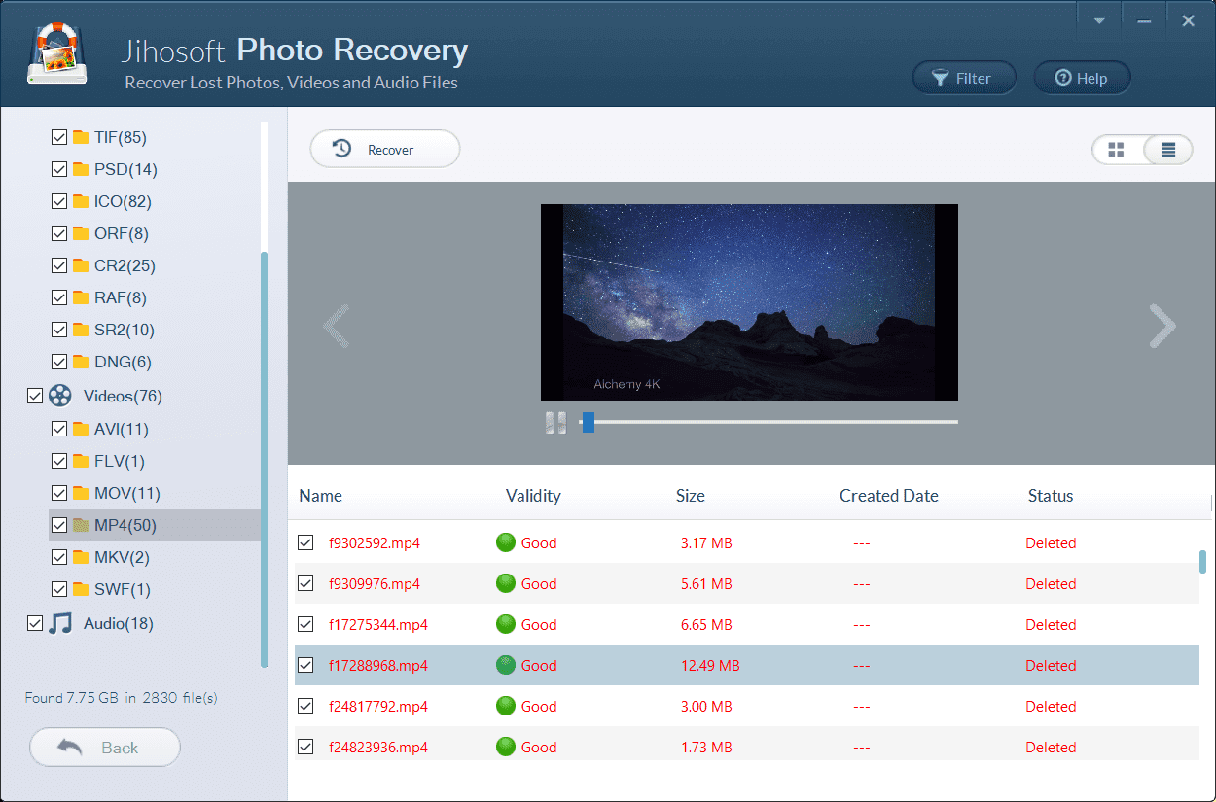Click the Audio music note icon
Screen dimensions: 1216x802
point(61,623)
